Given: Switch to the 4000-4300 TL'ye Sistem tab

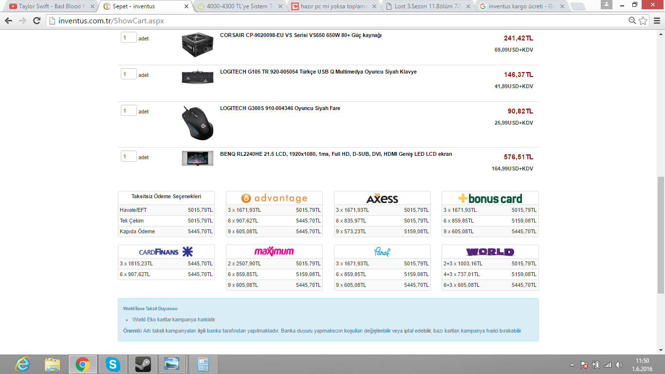Looking at the screenshot, I should [x=240, y=6].
